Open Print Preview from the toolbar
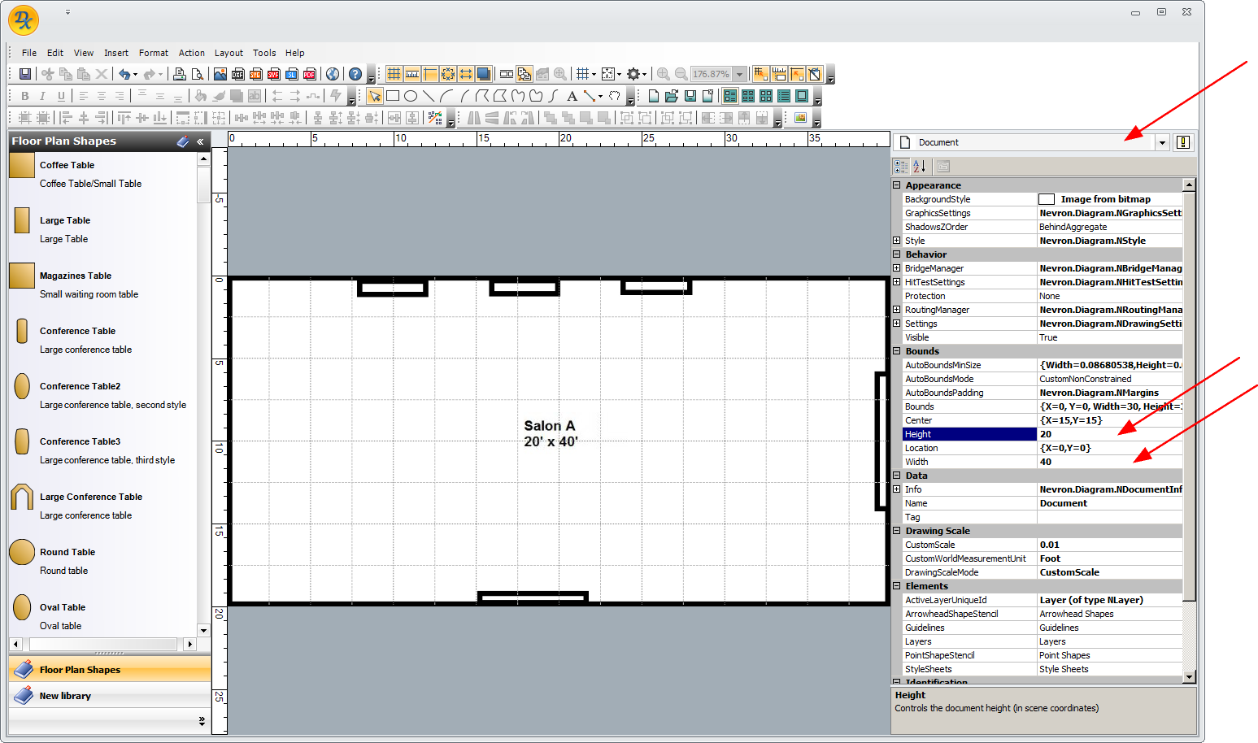This screenshot has height=743, width=1258. point(197,74)
